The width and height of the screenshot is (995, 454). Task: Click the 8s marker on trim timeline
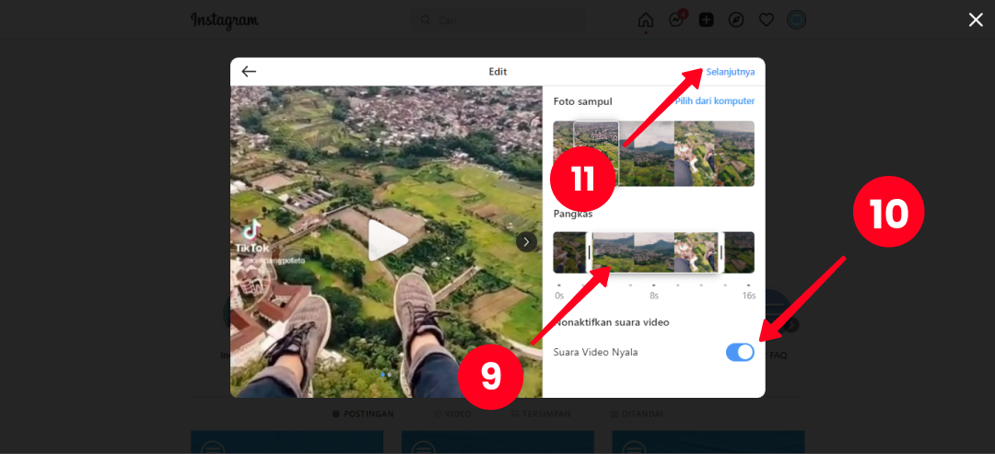pos(653,296)
